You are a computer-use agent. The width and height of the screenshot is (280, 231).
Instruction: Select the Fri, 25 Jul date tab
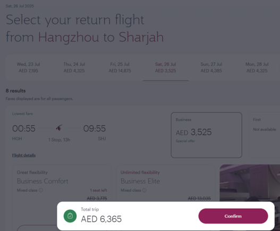coord(120,67)
